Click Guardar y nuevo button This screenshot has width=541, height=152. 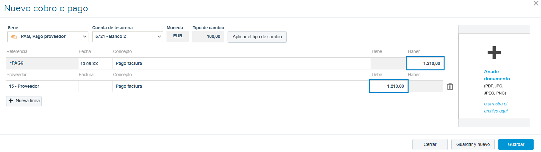(x=473, y=144)
